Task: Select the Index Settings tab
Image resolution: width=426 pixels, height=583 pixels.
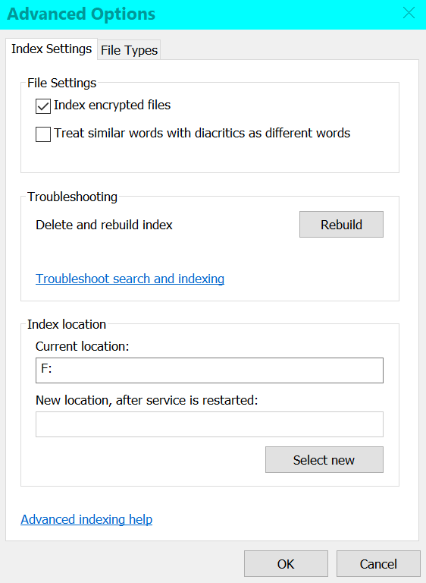Action: (52, 49)
